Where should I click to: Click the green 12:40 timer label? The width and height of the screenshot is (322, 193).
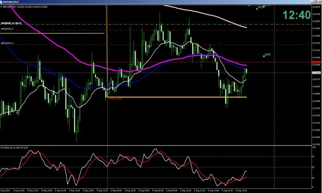click(297, 15)
